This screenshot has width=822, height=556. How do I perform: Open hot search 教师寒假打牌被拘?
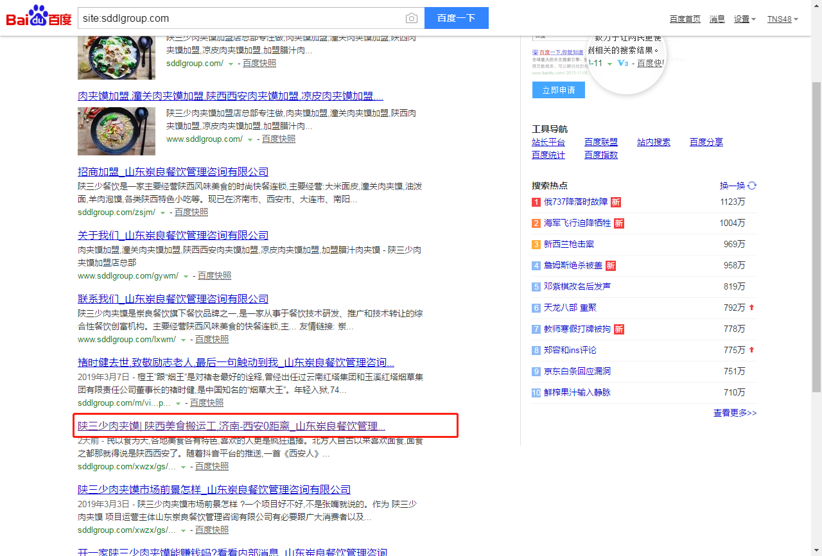point(577,329)
